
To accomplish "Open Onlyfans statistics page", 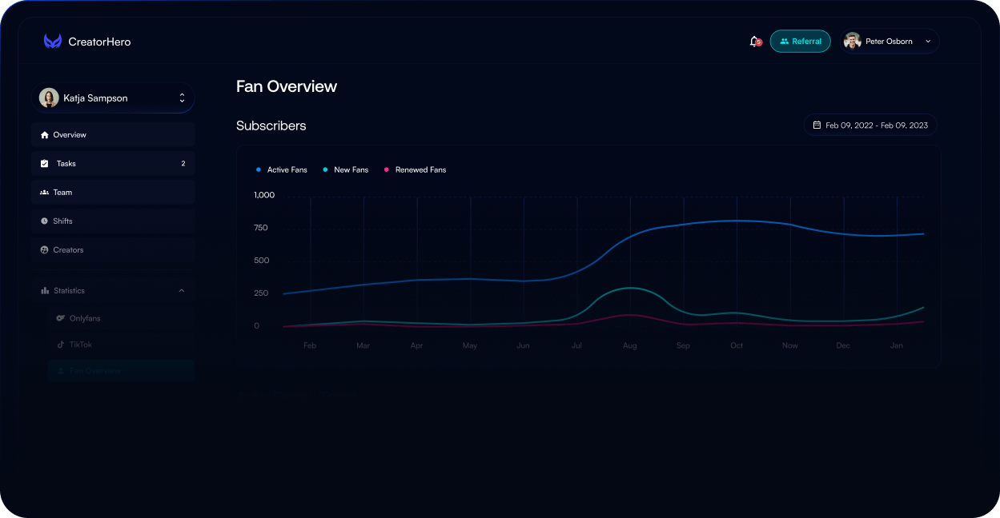I will [x=85, y=319].
